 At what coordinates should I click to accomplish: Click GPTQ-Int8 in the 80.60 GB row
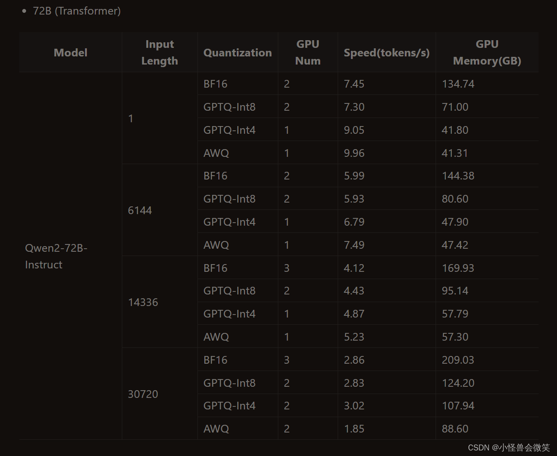[x=229, y=199]
